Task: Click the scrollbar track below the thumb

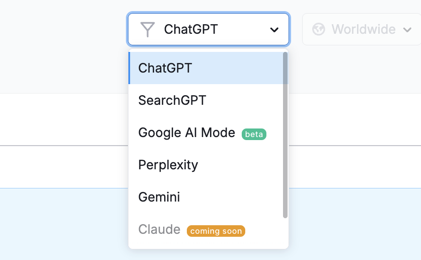Action: pos(285,232)
